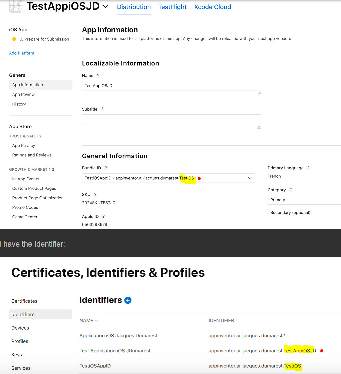Click the French primary language value

pos(274,176)
